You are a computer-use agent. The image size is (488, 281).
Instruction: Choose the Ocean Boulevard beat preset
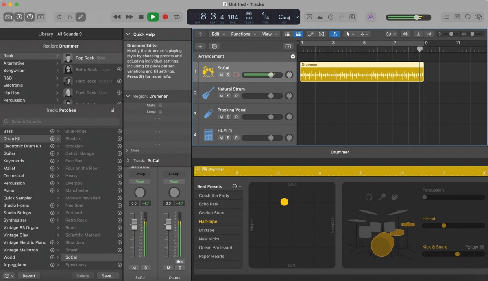tap(218, 248)
